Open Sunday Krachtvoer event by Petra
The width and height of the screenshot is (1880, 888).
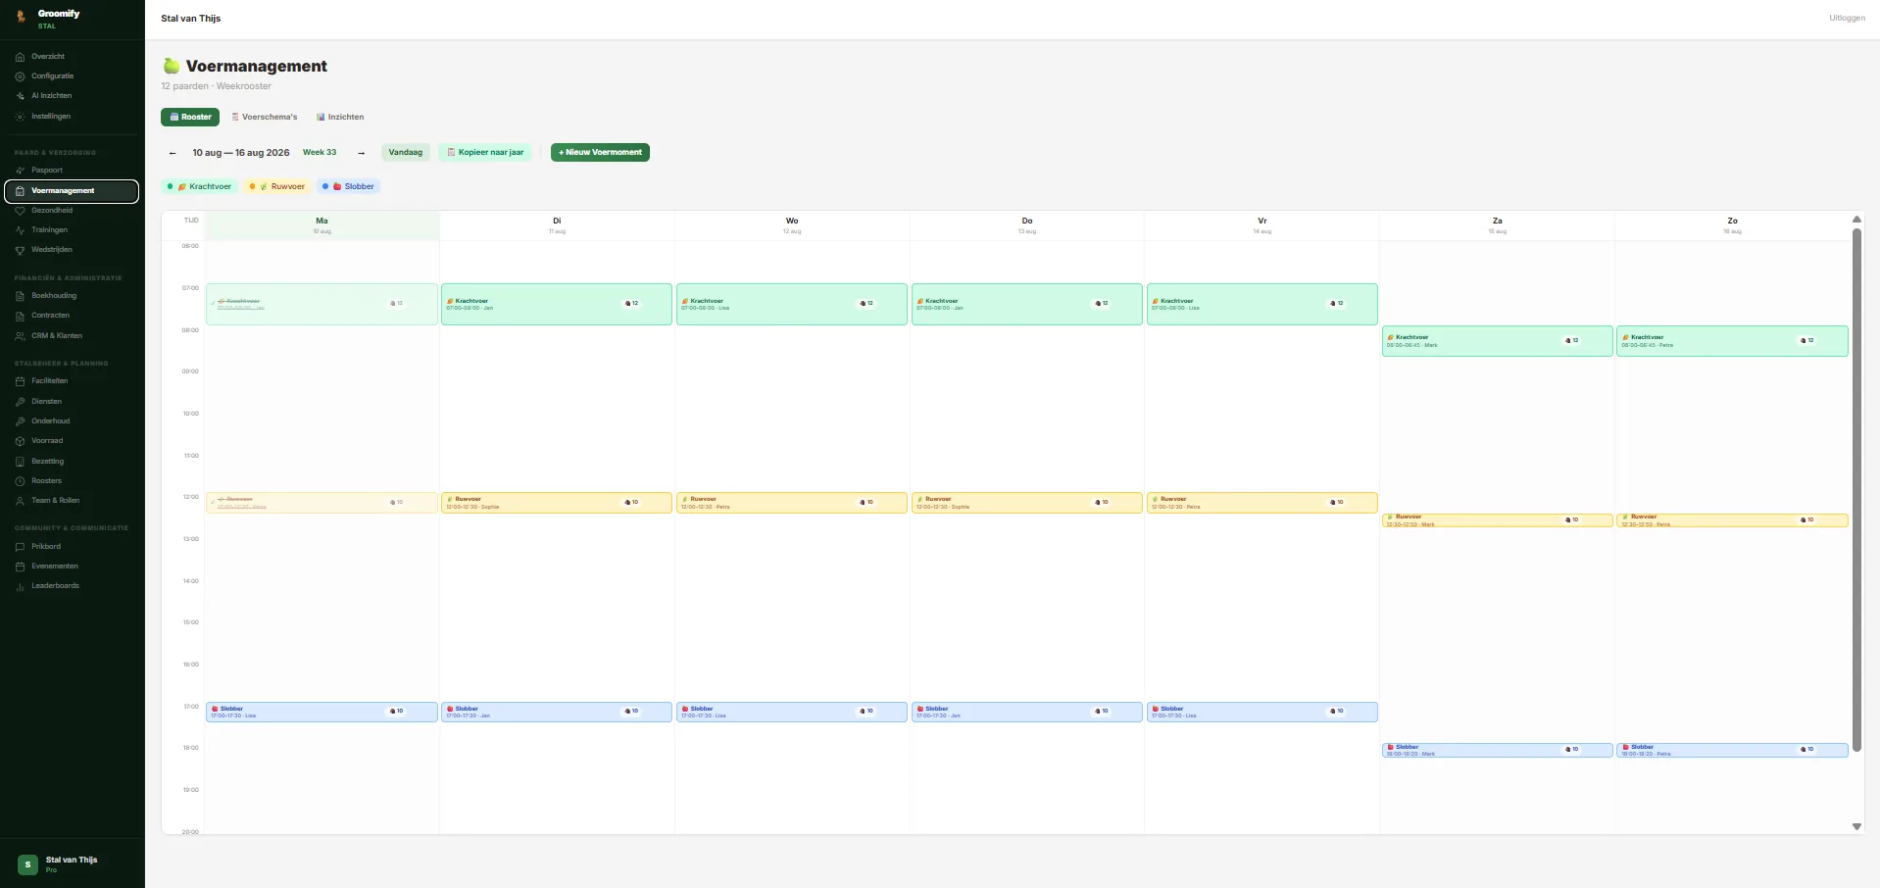click(1732, 341)
